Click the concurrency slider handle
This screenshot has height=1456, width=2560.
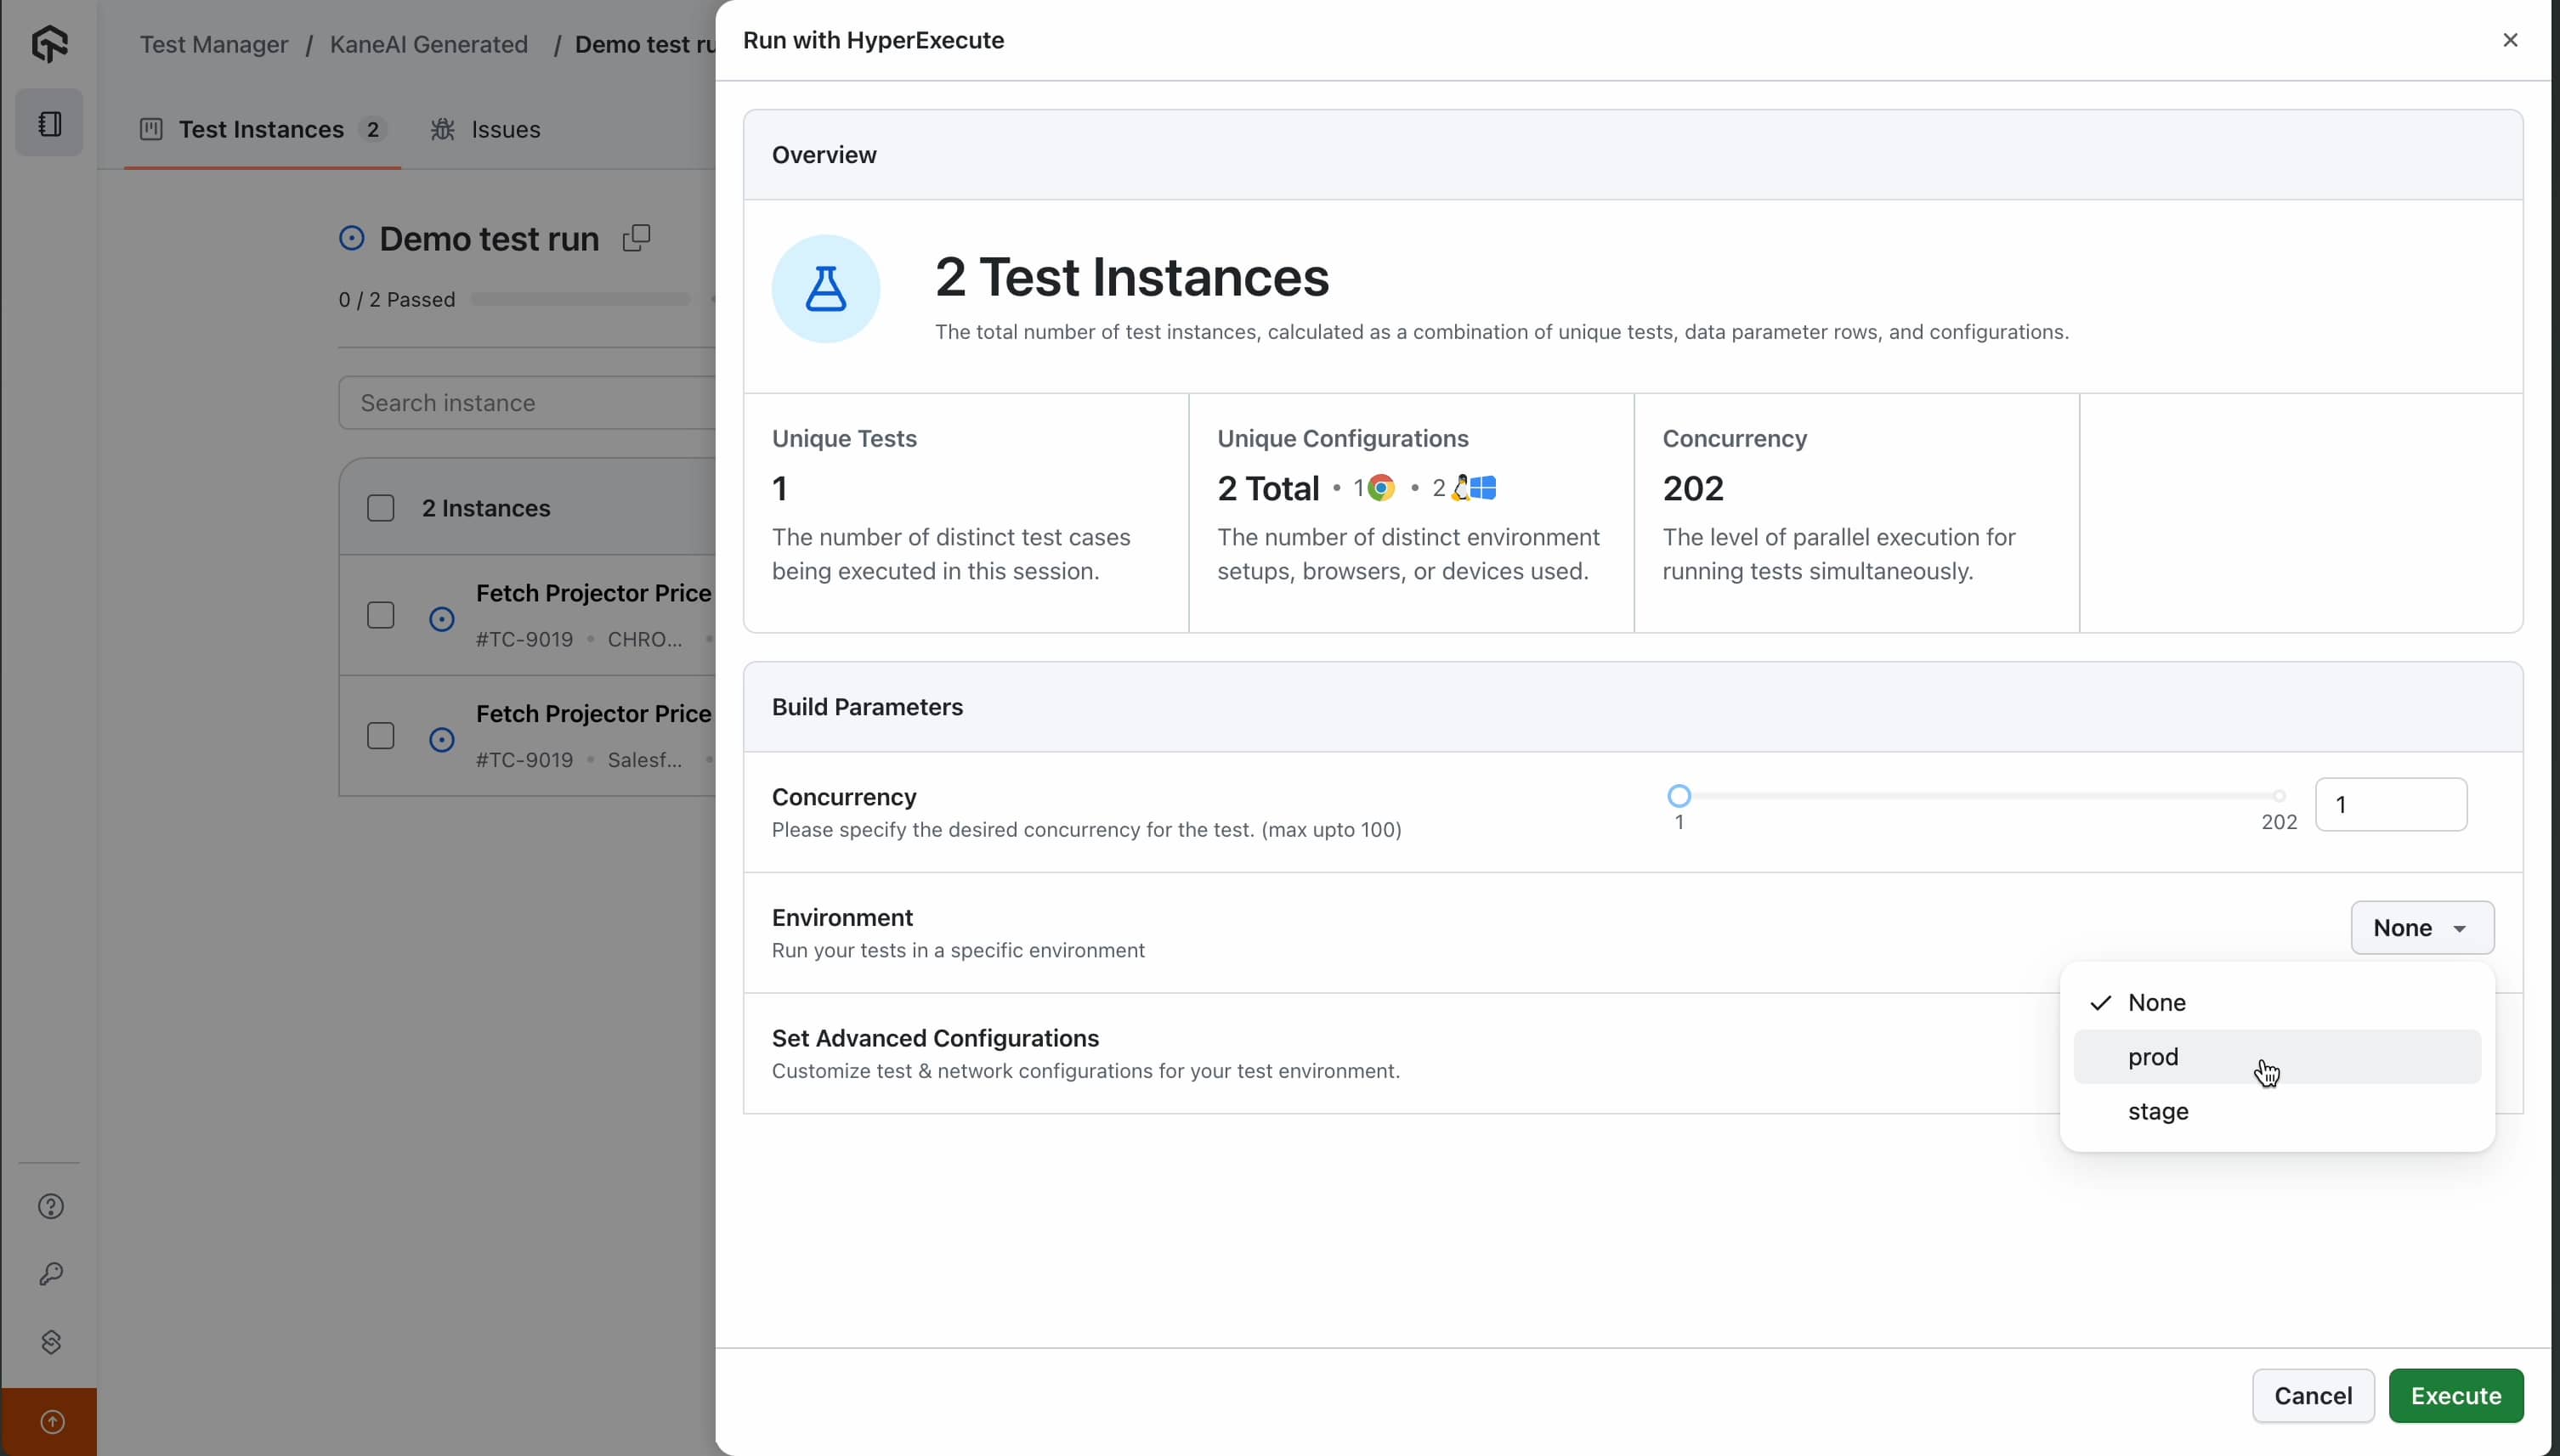coord(1679,796)
